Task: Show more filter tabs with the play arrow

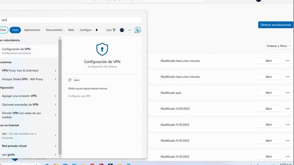Action: (97, 30)
